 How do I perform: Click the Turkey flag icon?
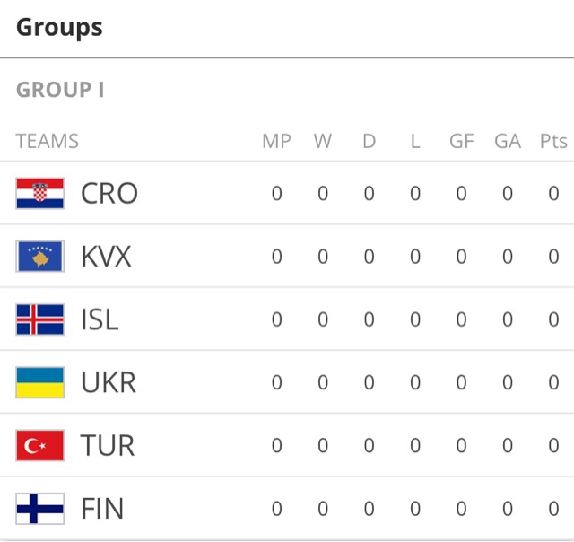(x=39, y=445)
